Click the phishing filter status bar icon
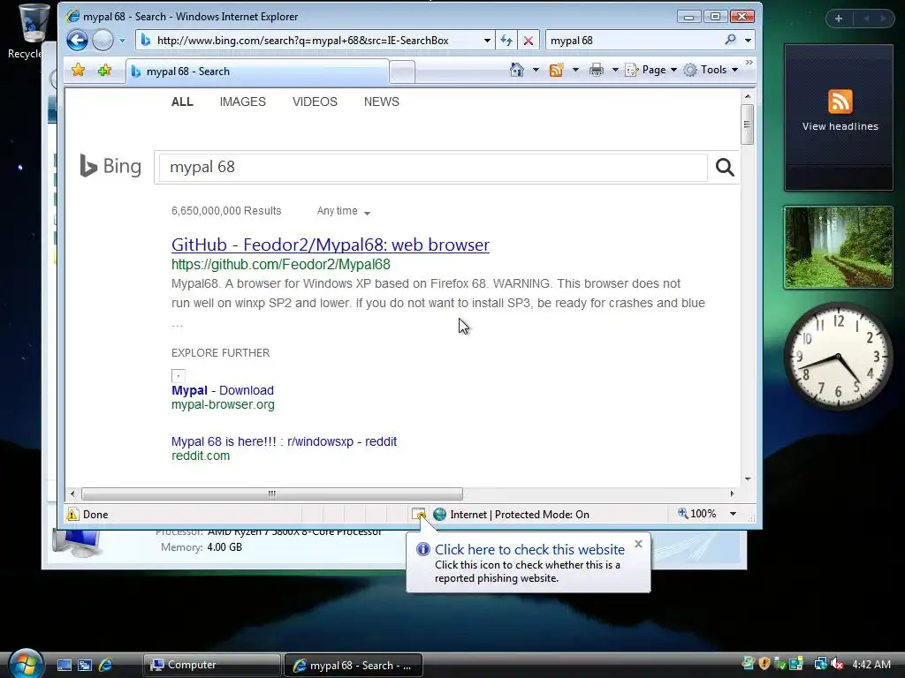This screenshot has width=905, height=678. 418,514
